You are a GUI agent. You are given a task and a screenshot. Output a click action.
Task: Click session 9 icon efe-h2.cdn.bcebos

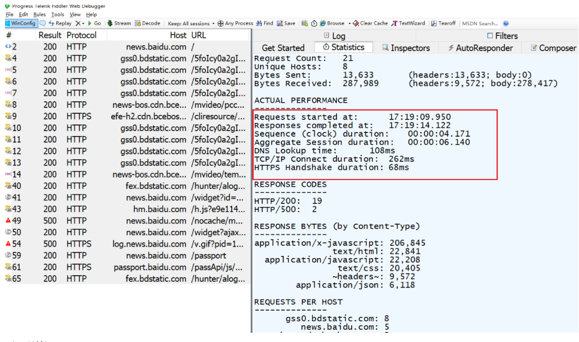tap(8, 116)
